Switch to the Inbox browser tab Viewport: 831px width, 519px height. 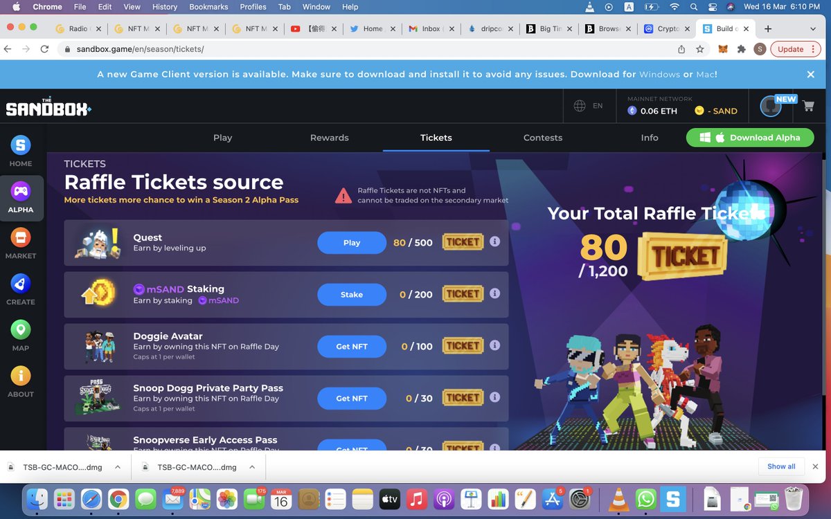(x=431, y=28)
